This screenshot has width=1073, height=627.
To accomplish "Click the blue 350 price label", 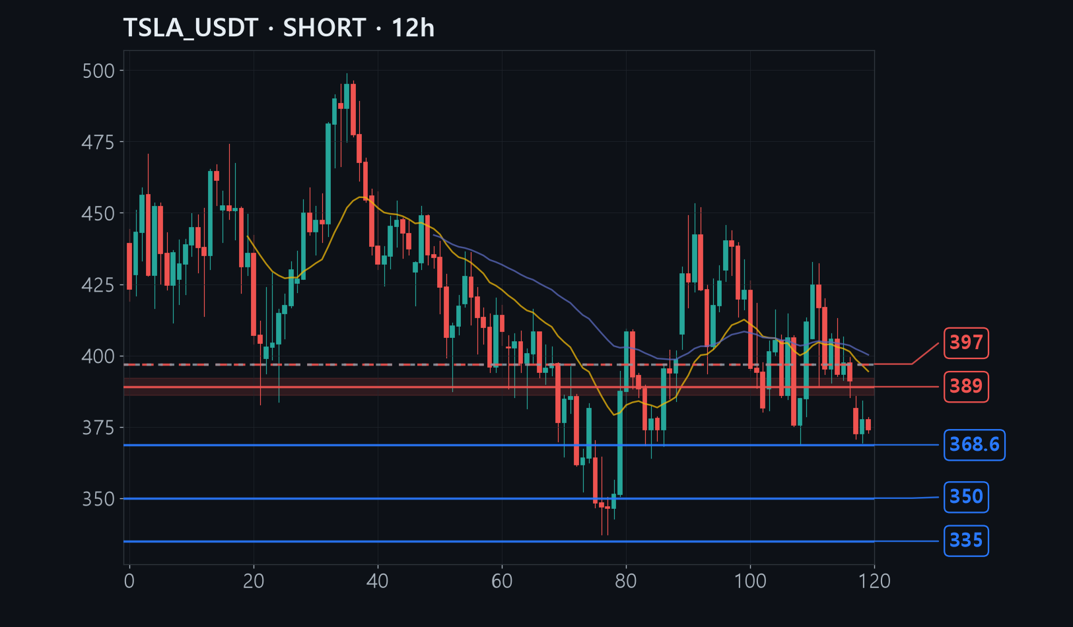I will pyautogui.click(x=966, y=496).
